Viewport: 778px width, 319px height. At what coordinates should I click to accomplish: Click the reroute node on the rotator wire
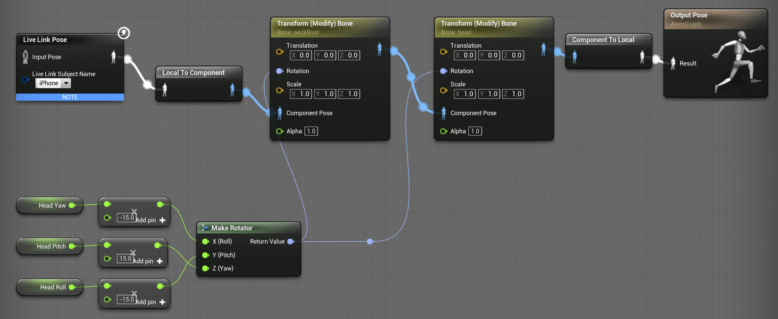(x=370, y=241)
